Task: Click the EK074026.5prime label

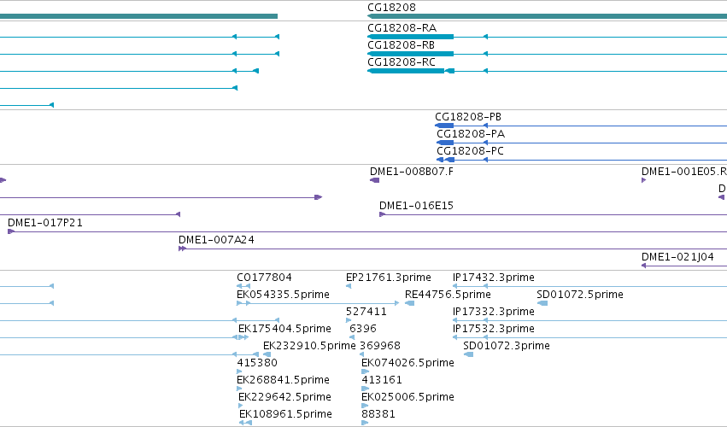Action: (408, 364)
